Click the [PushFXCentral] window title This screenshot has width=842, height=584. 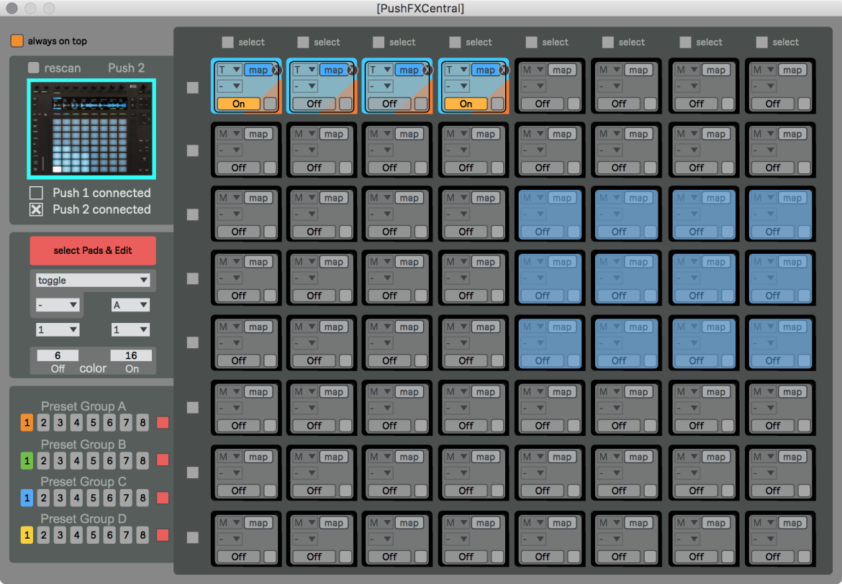tap(420, 8)
